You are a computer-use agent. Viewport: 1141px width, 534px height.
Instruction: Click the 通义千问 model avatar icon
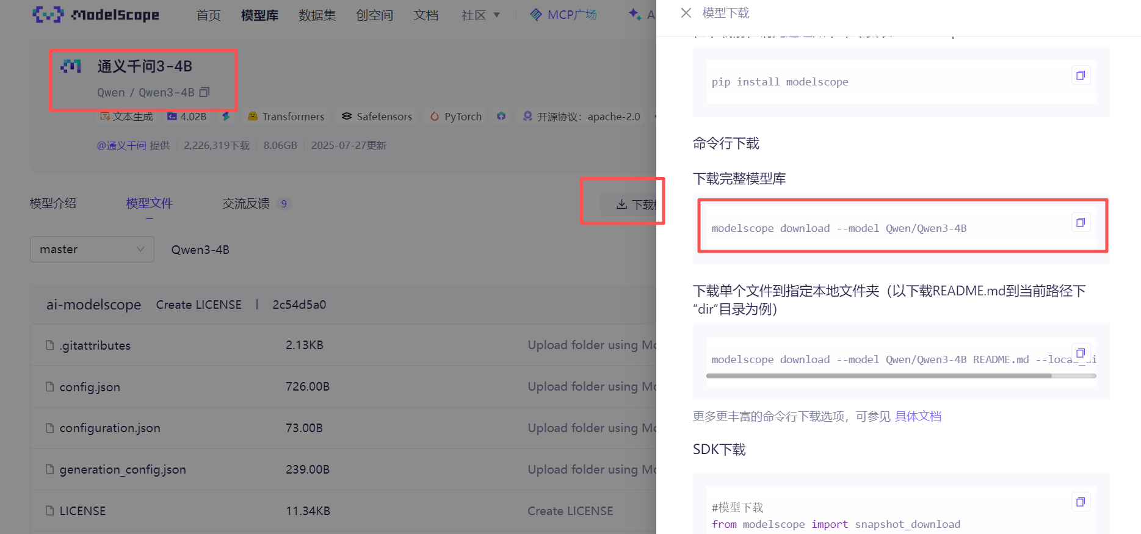(x=71, y=66)
